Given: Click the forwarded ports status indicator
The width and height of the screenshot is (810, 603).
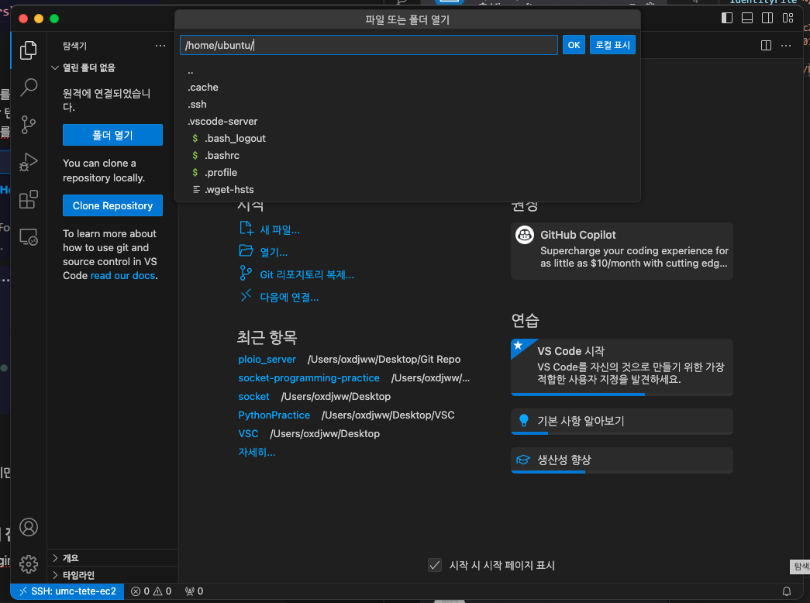Looking at the screenshot, I should tap(195, 591).
